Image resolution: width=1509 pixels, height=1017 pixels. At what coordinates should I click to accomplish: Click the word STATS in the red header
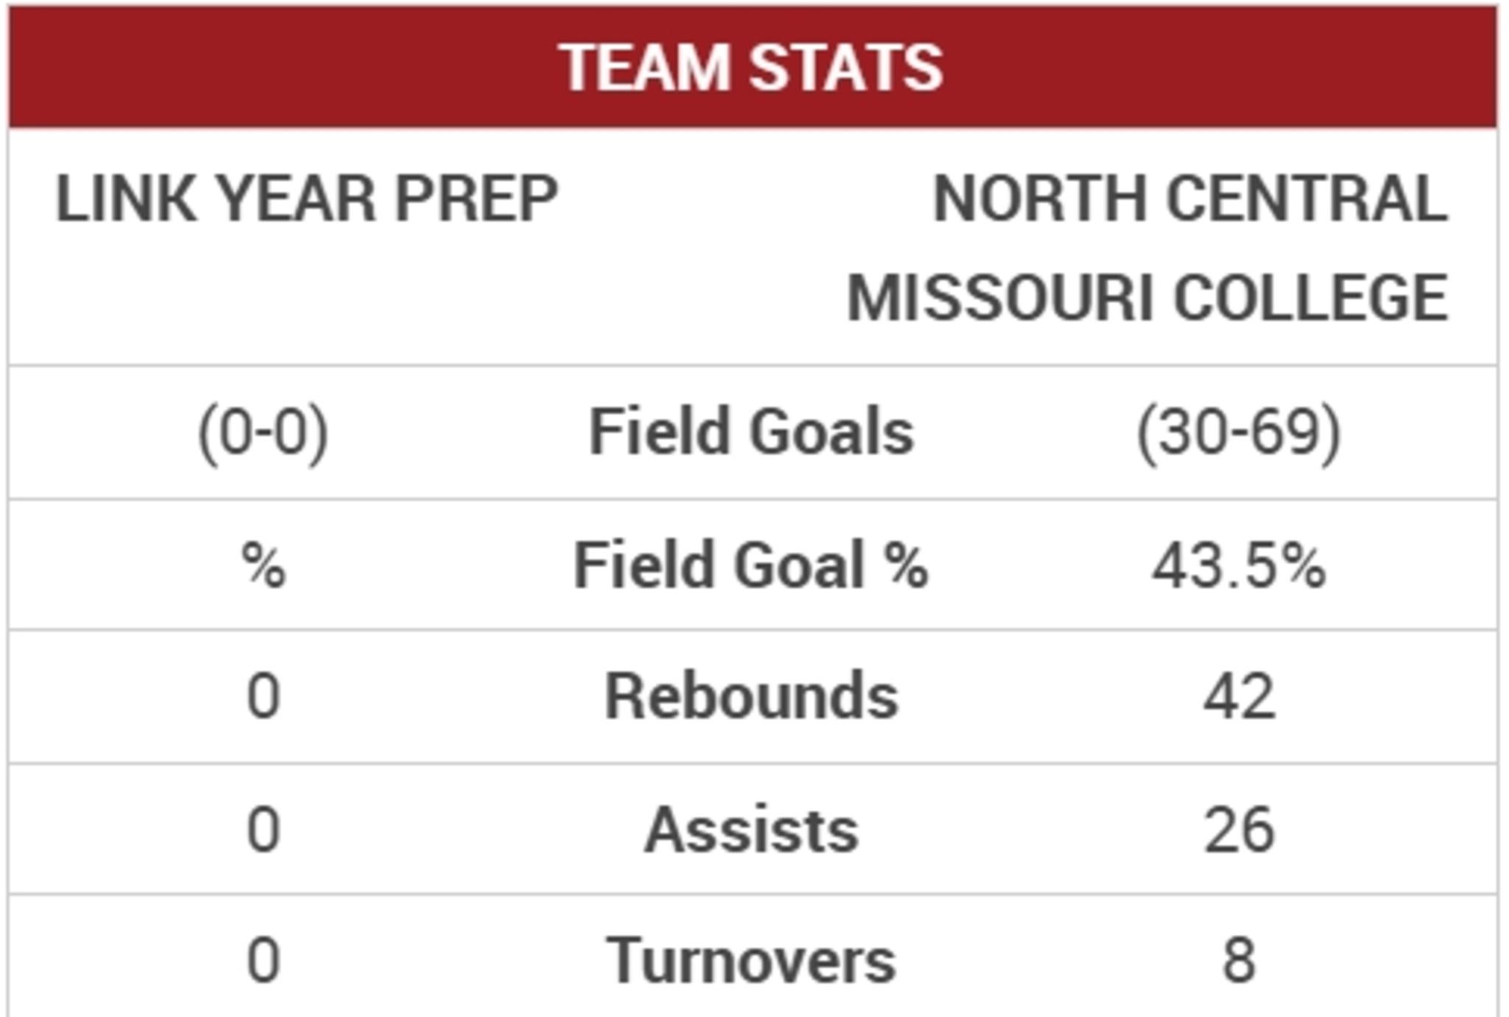point(846,67)
